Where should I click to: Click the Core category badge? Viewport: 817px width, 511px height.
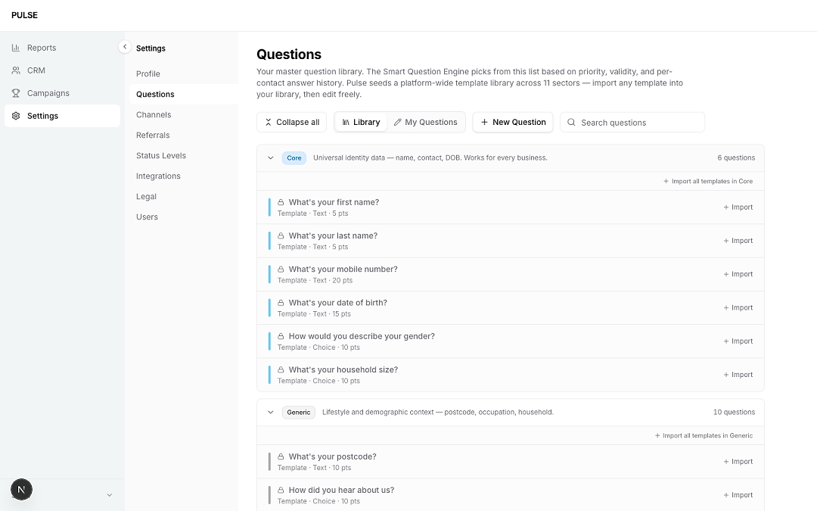[x=294, y=158]
